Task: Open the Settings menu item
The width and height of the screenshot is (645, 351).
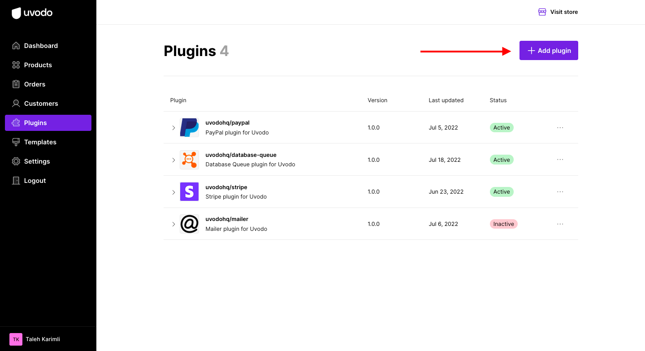Action: coord(48,161)
